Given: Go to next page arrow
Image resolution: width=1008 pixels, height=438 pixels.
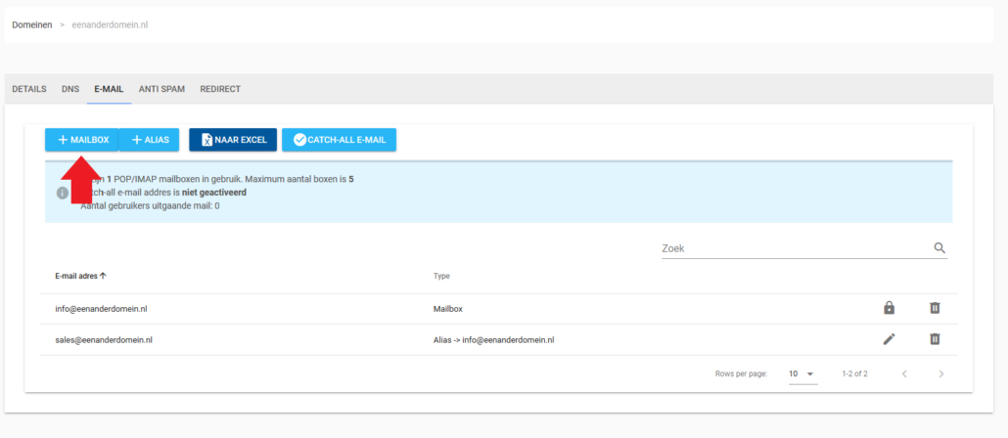Looking at the screenshot, I should pyautogui.click(x=940, y=373).
